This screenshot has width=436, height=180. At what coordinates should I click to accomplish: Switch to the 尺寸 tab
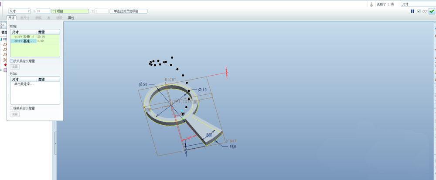(11, 18)
